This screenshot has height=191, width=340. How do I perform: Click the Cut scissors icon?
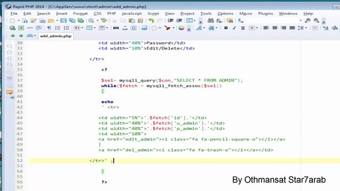[x=114, y=21]
